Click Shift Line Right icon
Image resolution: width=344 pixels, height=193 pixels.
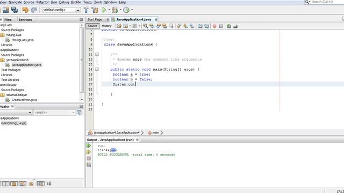[x=206, y=26]
